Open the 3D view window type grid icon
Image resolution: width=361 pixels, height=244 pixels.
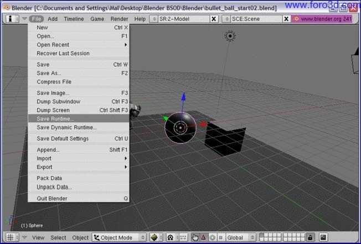(x=12, y=237)
